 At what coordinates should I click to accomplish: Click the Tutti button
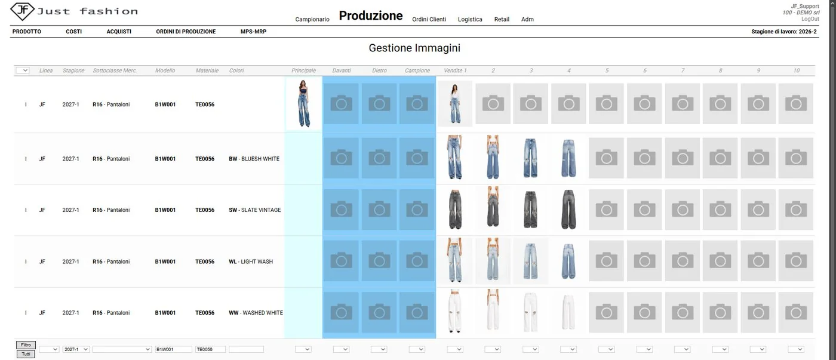[x=26, y=354]
